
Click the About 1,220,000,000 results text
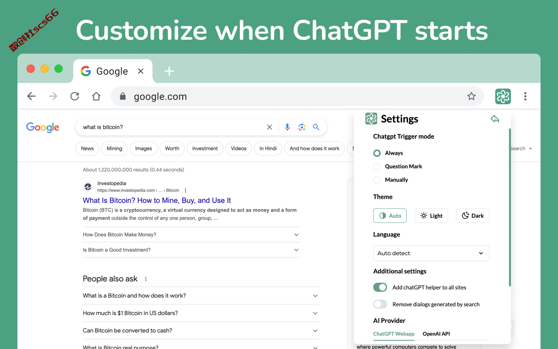point(133,170)
